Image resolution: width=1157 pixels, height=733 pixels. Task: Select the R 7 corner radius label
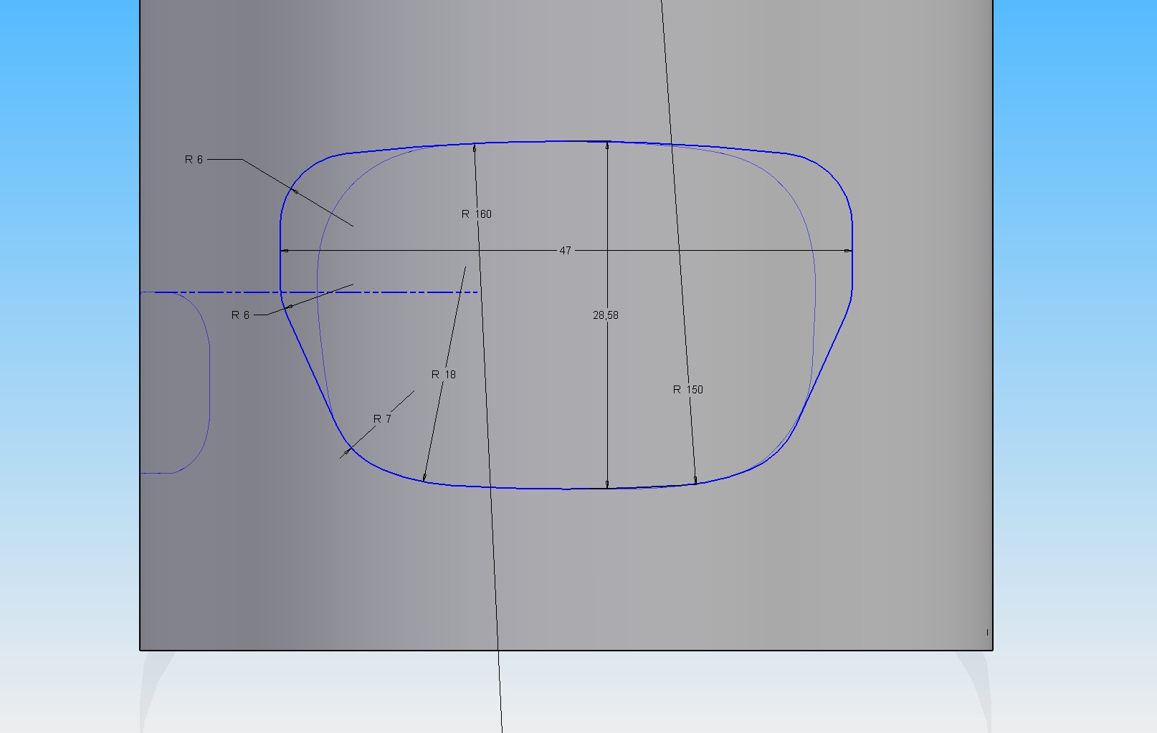click(x=382, y=419)
